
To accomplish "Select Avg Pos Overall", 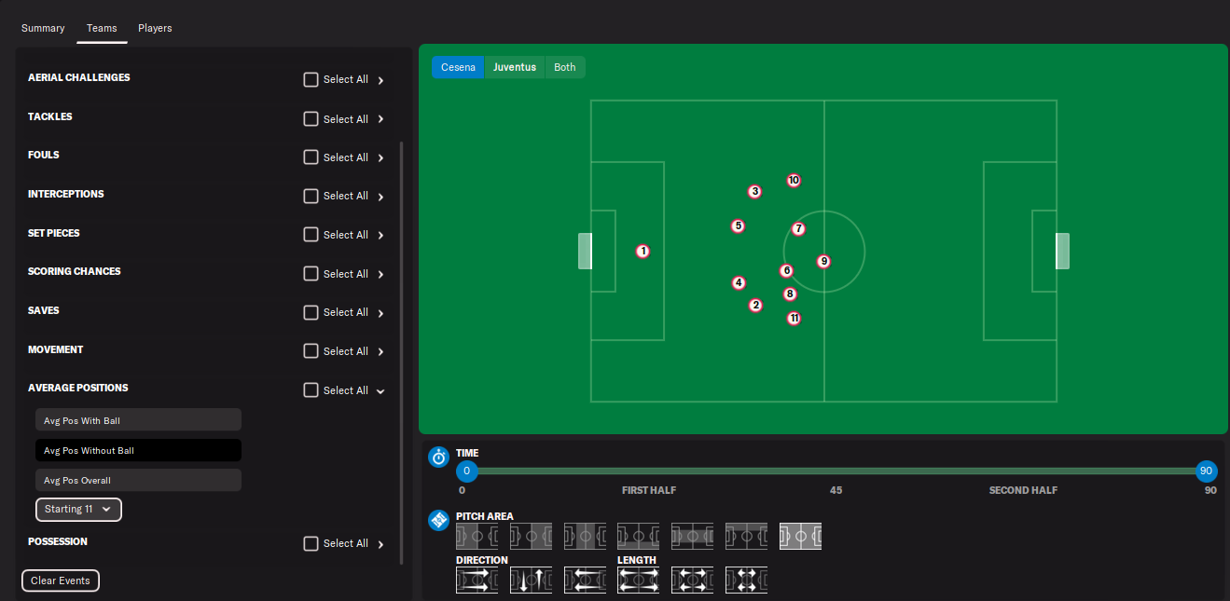I will (x=138, y=480).
